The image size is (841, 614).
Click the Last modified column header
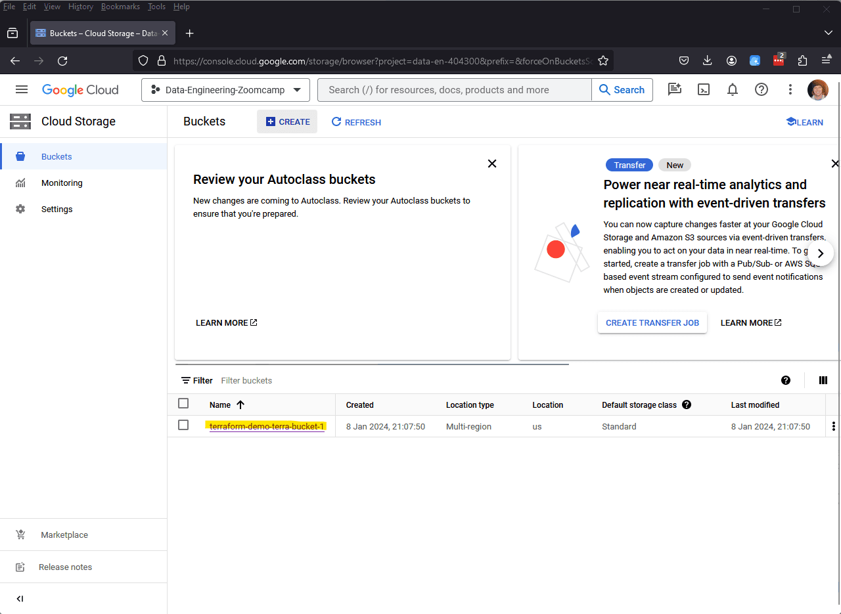(x=756, y=405)
